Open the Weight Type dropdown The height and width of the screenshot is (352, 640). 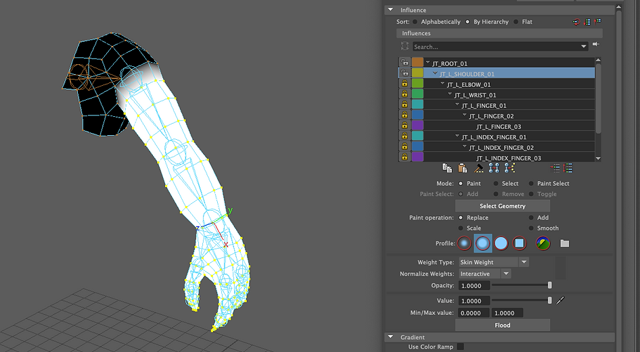pyautogui.click(x=524, y=262)
